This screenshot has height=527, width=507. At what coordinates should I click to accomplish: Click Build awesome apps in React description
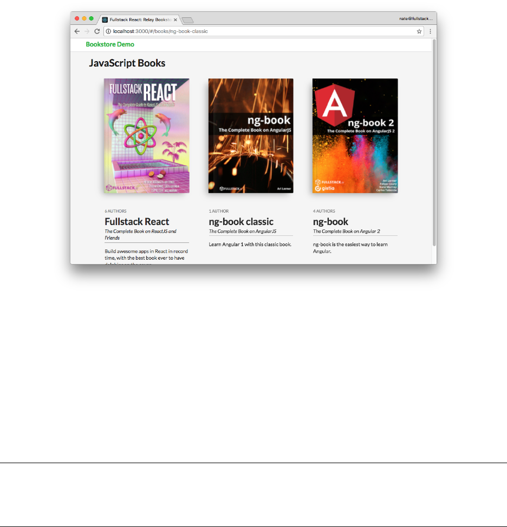(x=146, y=257)
